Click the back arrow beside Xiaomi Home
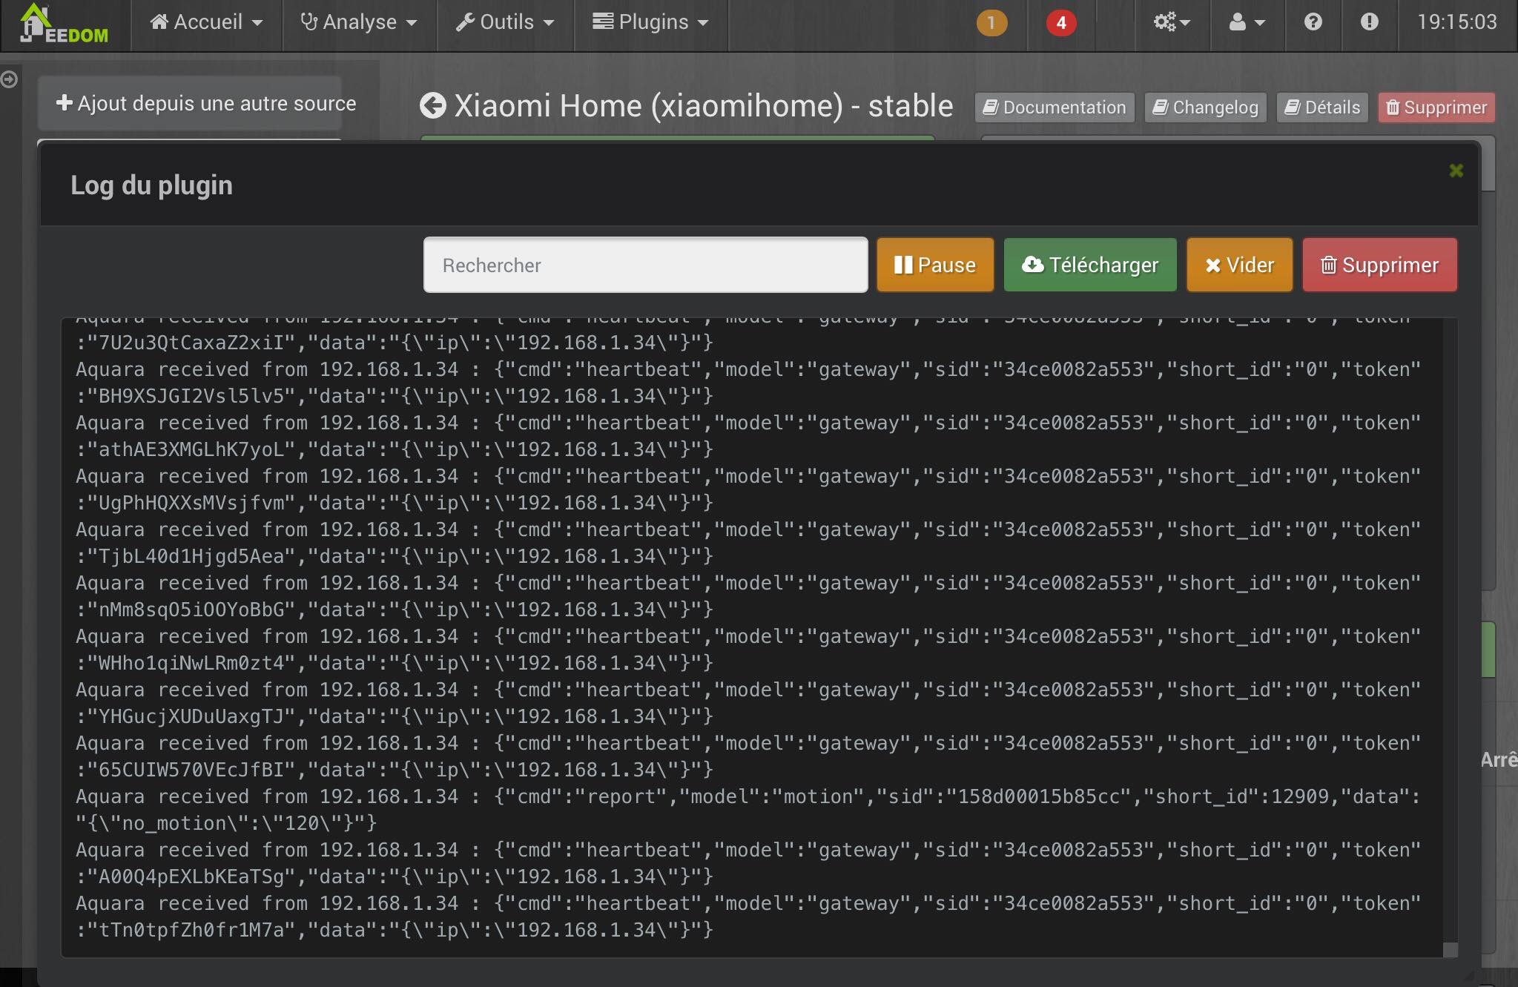The height and width of the screenshot is (987, 1518). click(433, 106)
